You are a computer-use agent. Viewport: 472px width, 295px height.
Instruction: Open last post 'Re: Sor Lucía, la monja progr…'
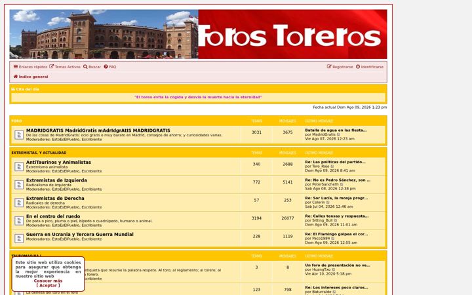[x=336, y=198]
